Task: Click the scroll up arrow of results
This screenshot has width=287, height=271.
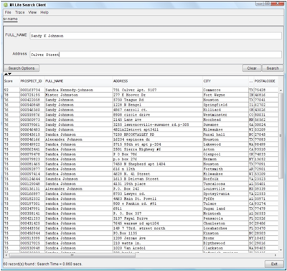Action: [281, 90]
